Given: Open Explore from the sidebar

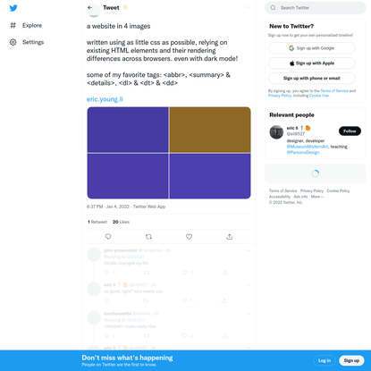Looking at the screenshot, I should pyautogui.click(x=26, y=25).
